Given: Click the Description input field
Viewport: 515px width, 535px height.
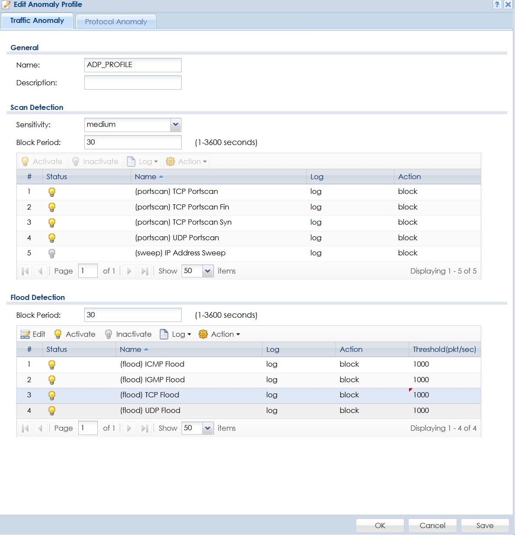Looking at the screenshot, I should 133,83.
